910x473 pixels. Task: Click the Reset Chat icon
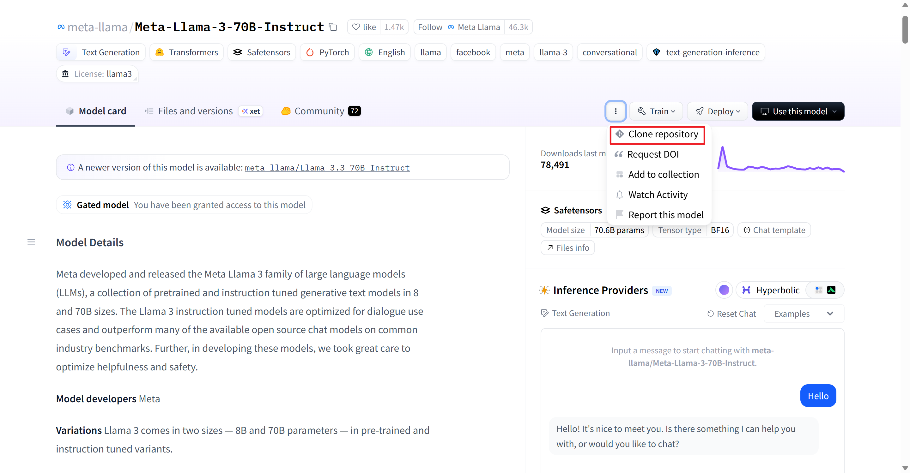[x=710, y=314]
